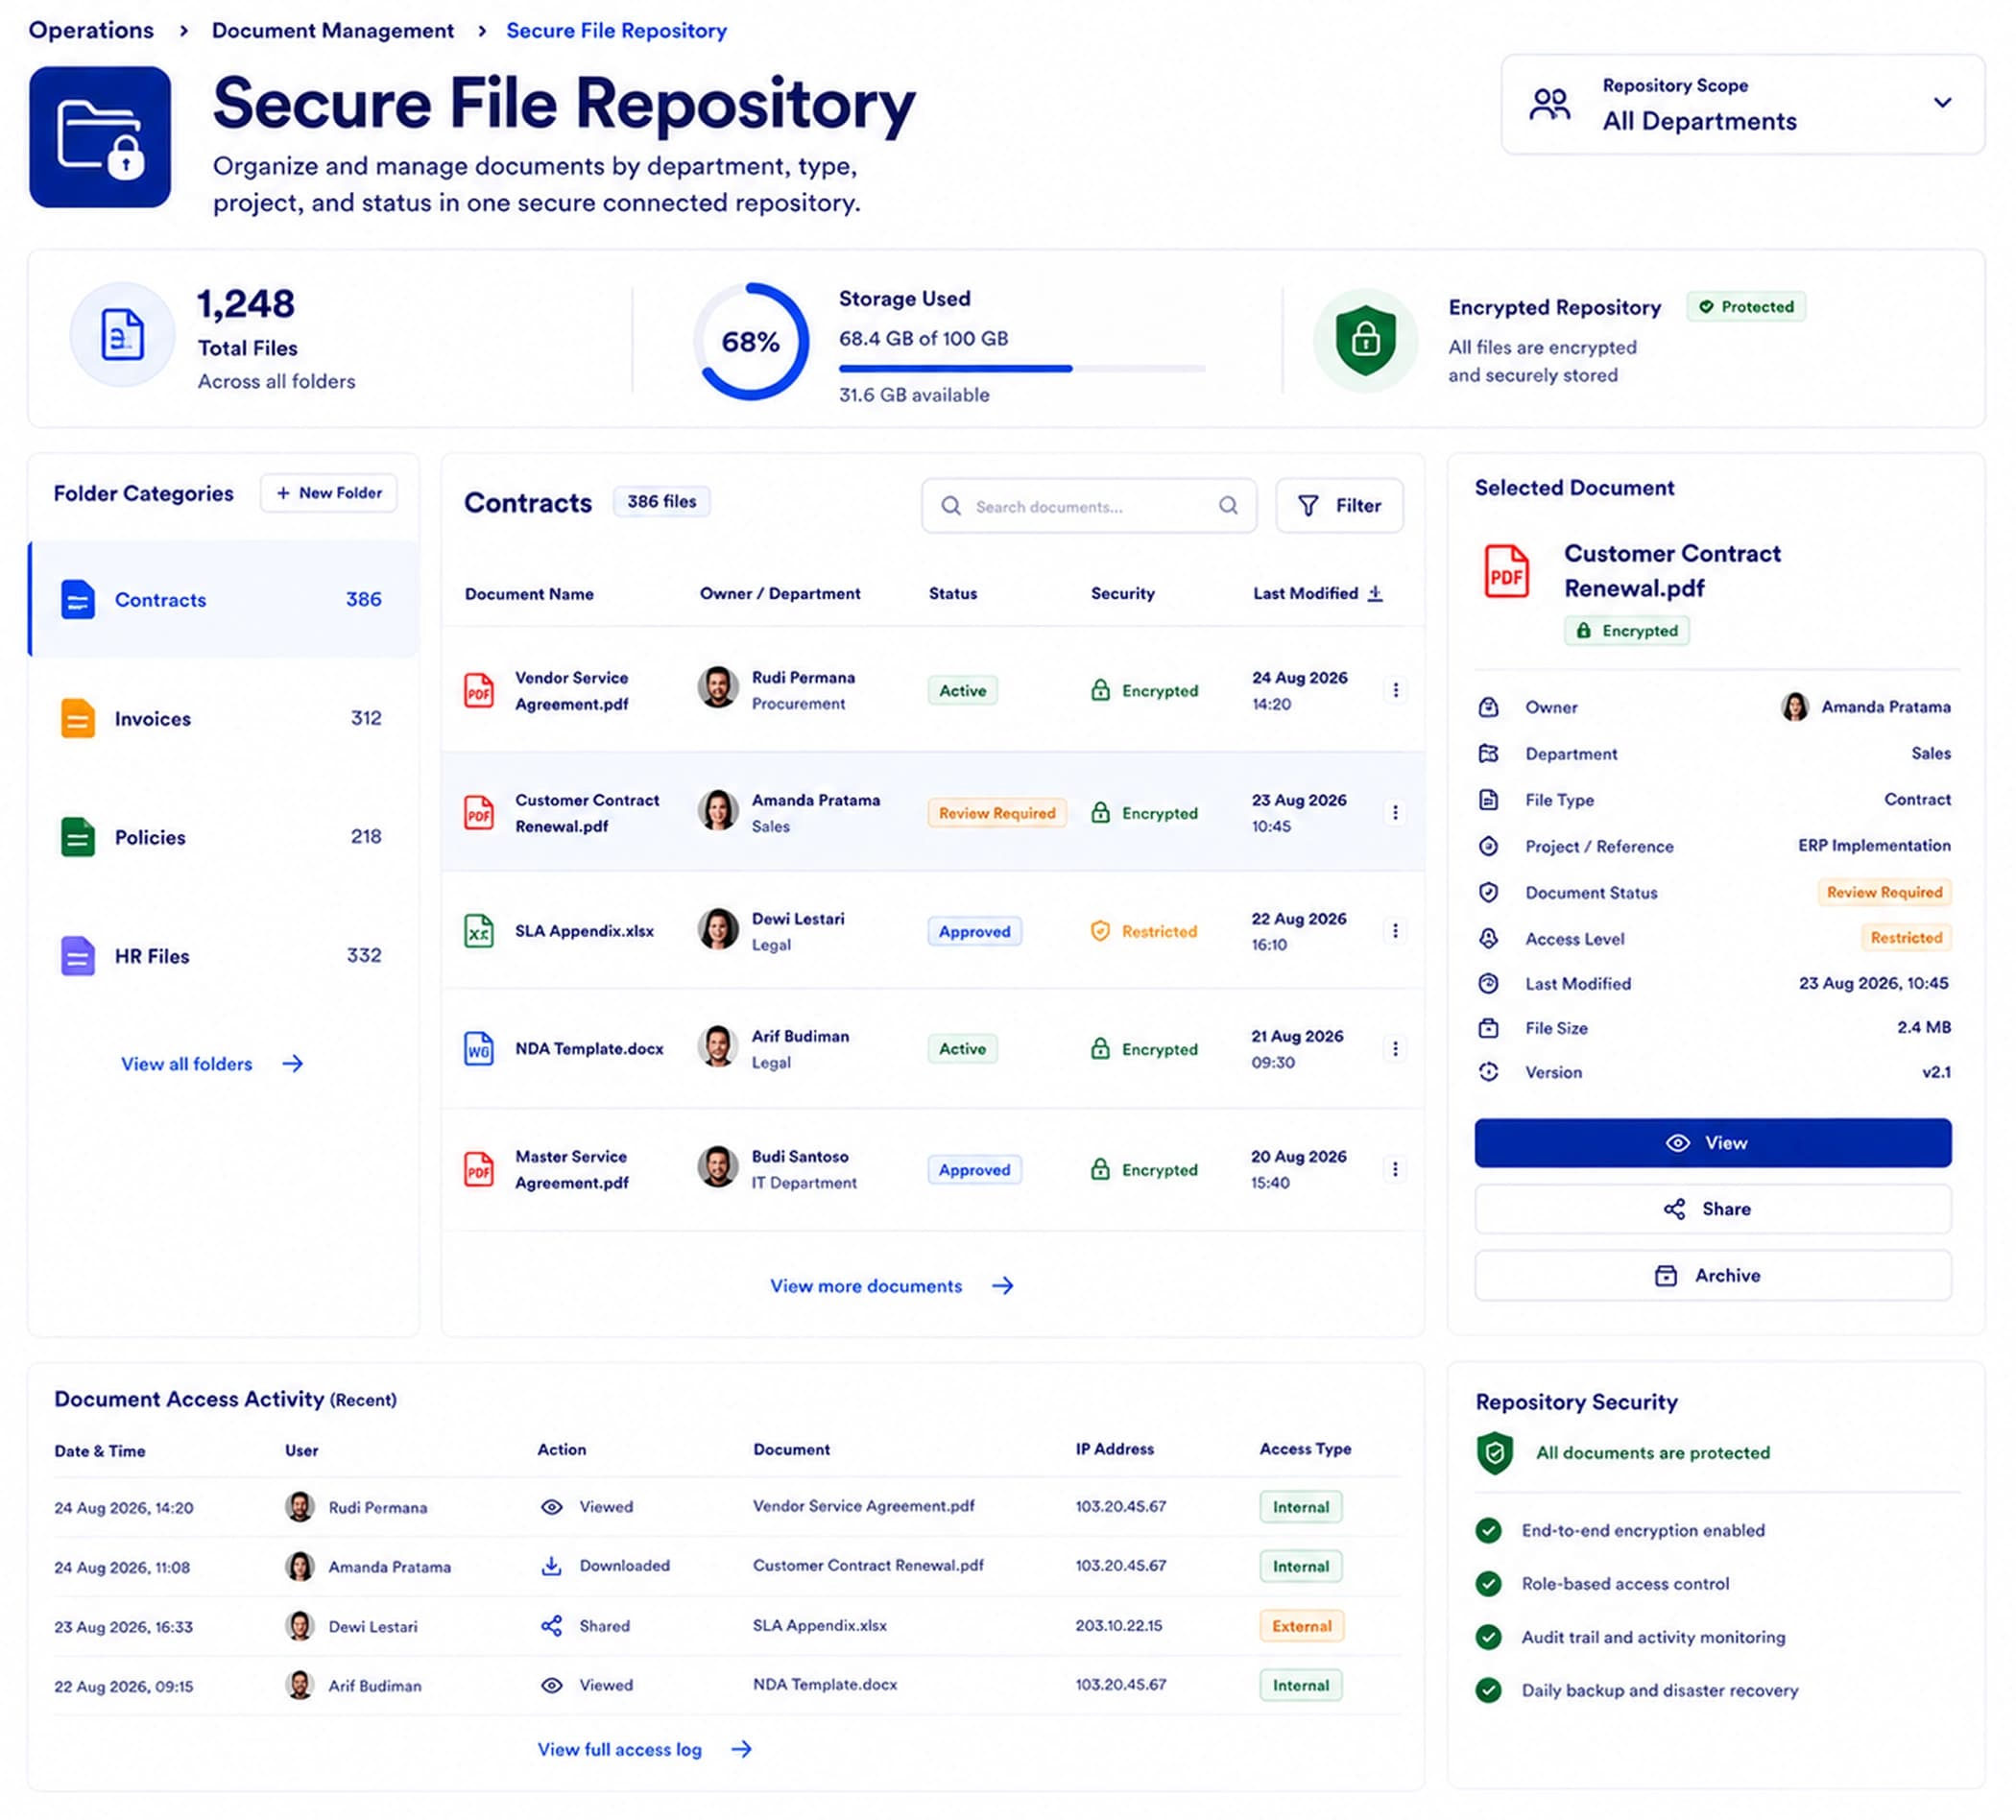Click the ERP Implementation project value
The height and width of the screenshot is (1820, 2016).
point(1873,846)
